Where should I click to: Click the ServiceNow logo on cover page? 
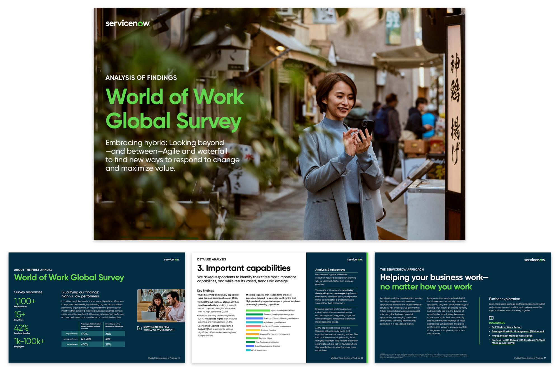click(128, 24)
